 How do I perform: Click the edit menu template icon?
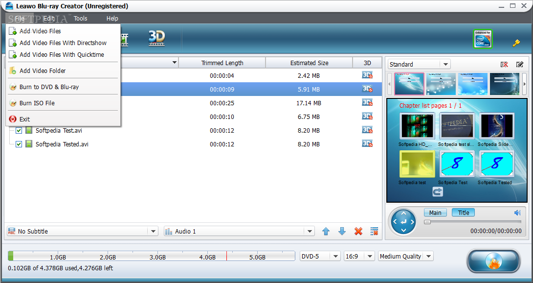click(x=519, y=64)
